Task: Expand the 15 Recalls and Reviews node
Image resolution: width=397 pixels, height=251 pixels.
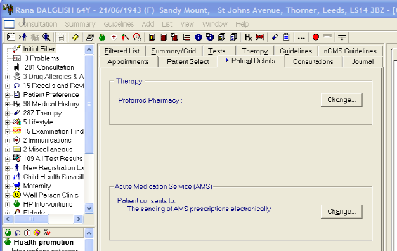Action: pyautogui.click(x=8, y=86)
